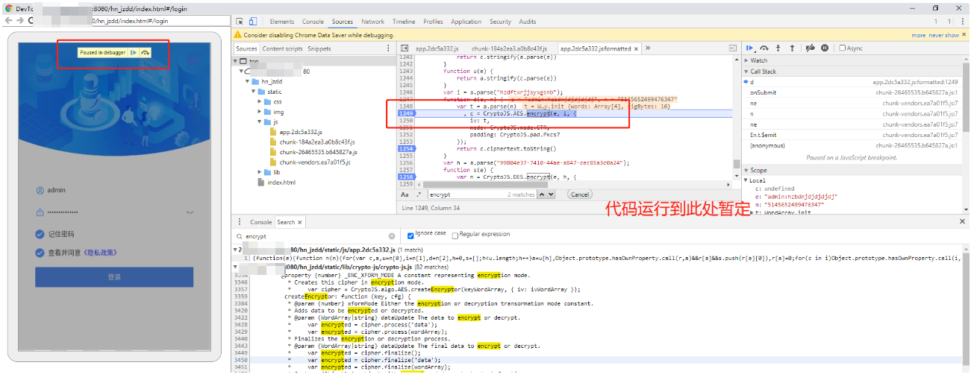Image resolution: width=971 pixels, height=377 pixels.
Task: Click the never show link in warning
Action: [944, 35]
